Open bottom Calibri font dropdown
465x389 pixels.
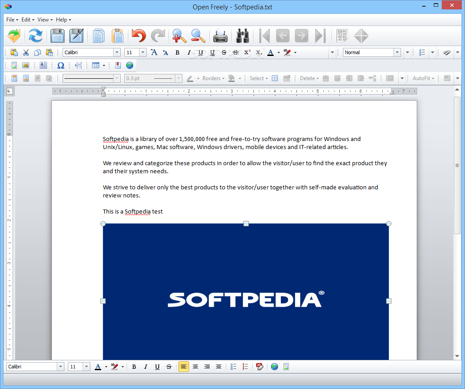(60, 367)
